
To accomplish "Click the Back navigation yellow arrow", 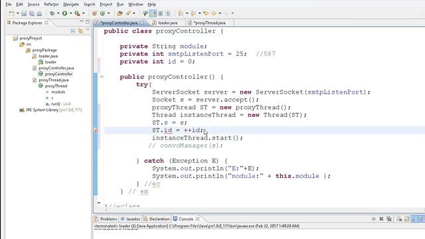I will coord(214,13).
